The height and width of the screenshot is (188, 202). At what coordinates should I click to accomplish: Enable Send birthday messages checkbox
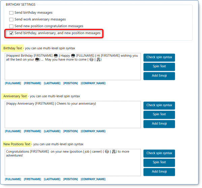[11, 13]
